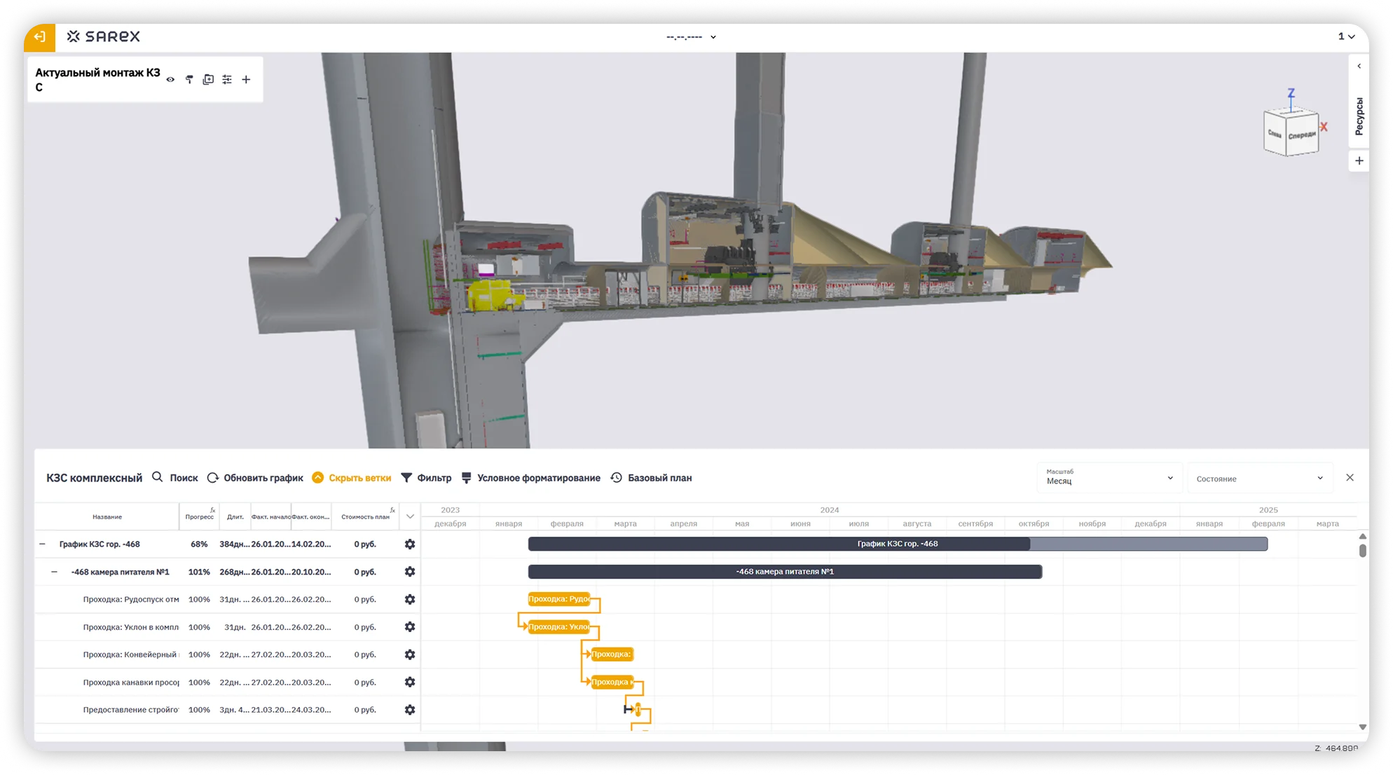Click the sliders settings icon in view panel
Viewport: 1393px width, 775px height.
pos(227,80)
